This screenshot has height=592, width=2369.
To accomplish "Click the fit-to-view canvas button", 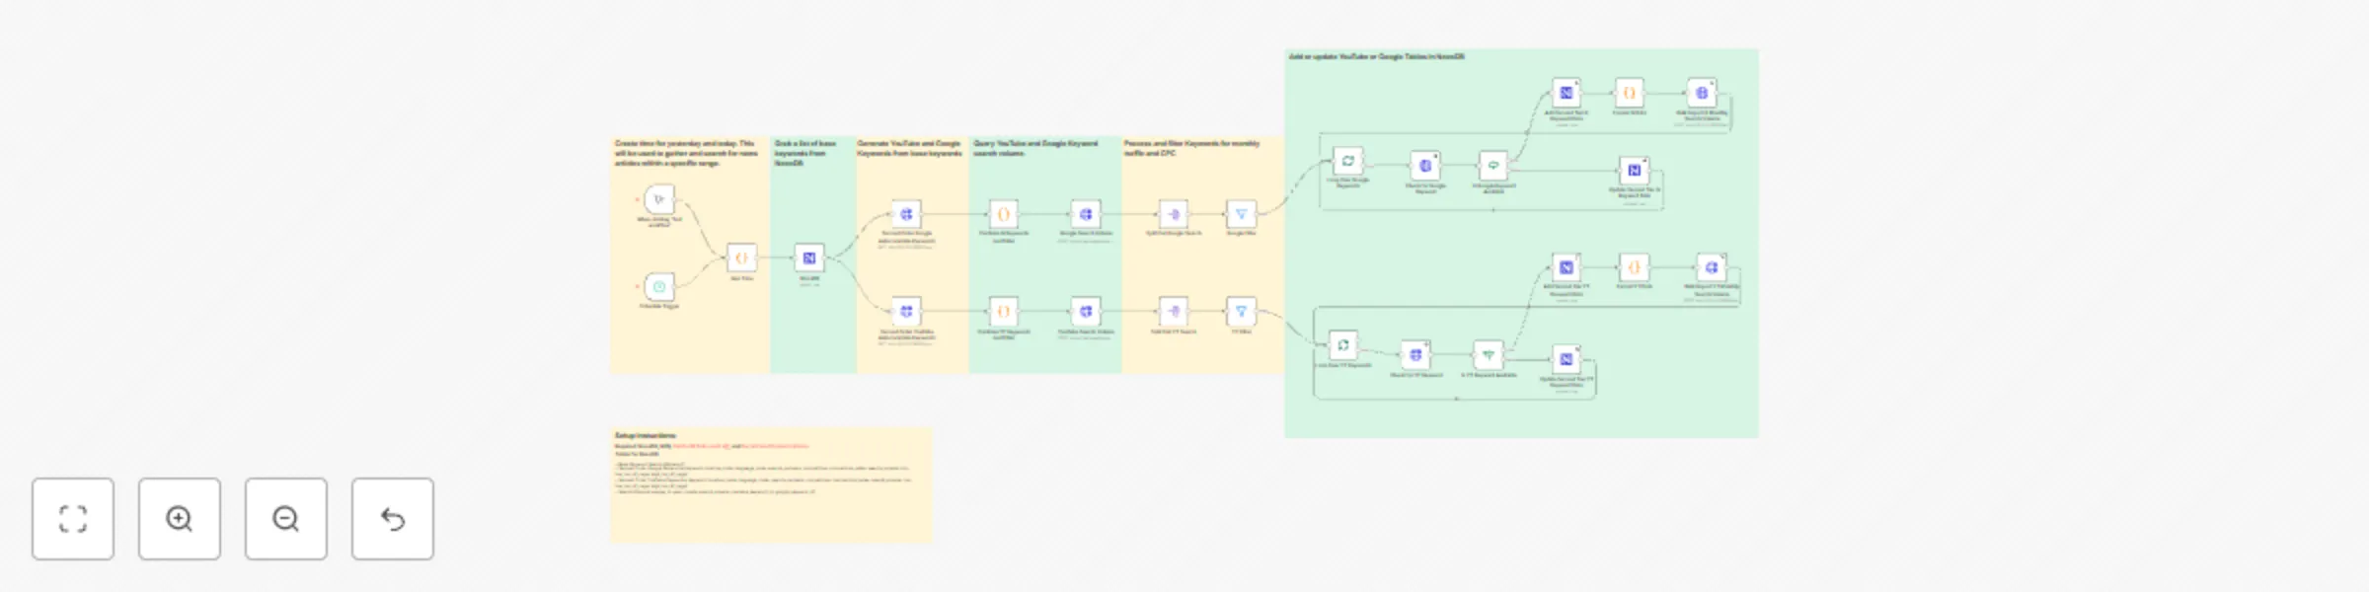I will pyautogui.click(x=73, y=519).
